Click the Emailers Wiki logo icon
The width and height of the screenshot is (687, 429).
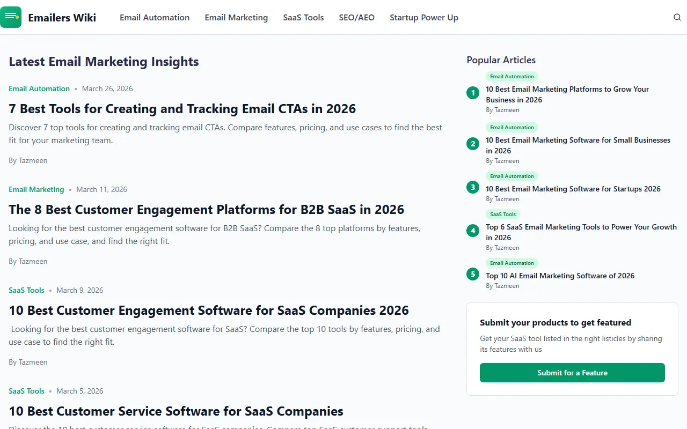(x=11, y=17)
